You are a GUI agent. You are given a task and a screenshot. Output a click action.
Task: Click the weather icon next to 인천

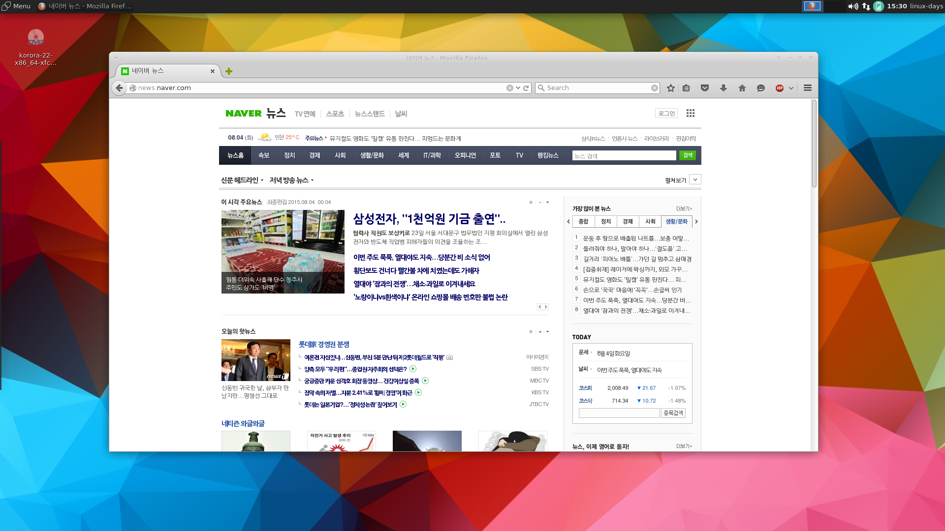(265, 137)
